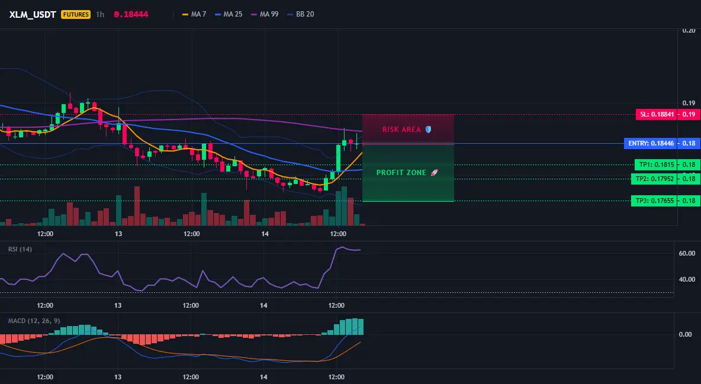Click the 40.00 RSI axis value
Viewport: 701px width, 384px height.
tap(687, 279)
